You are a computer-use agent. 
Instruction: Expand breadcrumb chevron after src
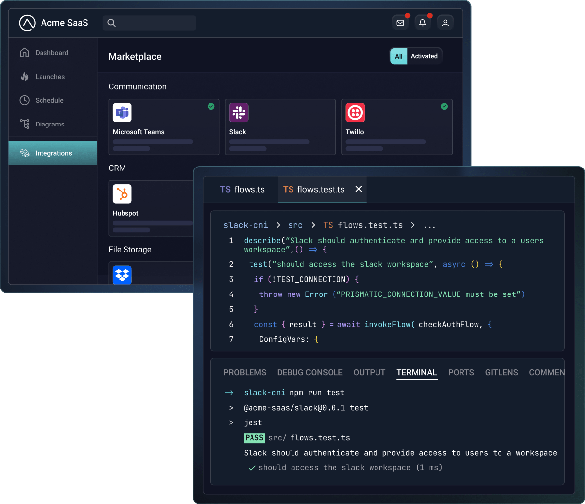click(313, 225)
